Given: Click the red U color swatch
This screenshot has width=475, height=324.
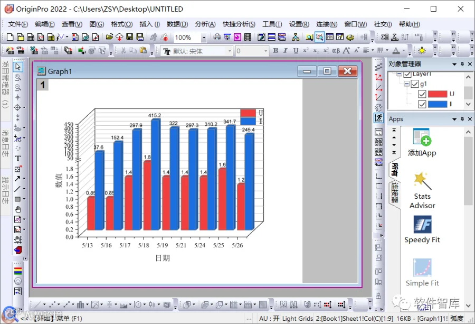Looking at the screenshot, I should pyautogui.click(x=438, y=94).
